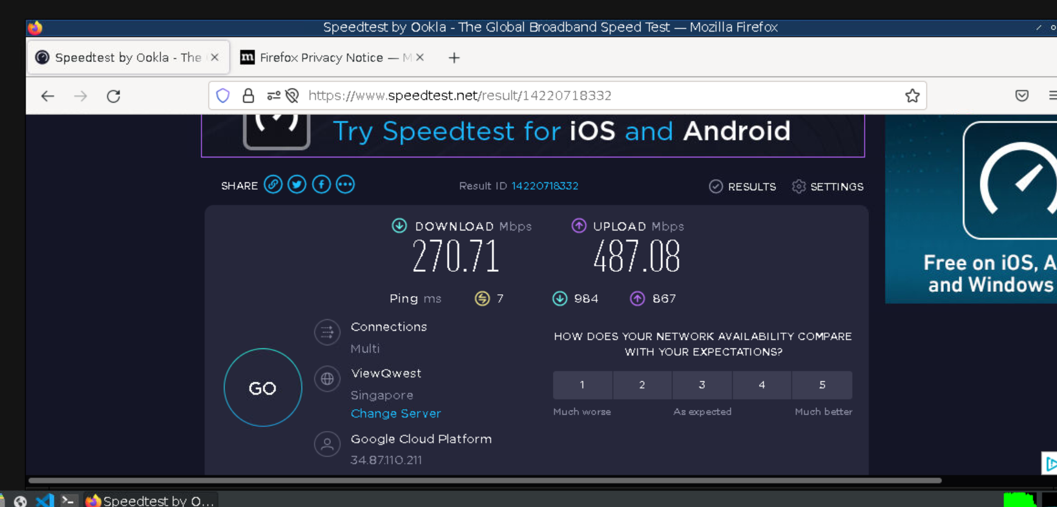Switch to Firefox Privacy Notice tab
This screenshot has height=507, width=1057.
point(322,58)
